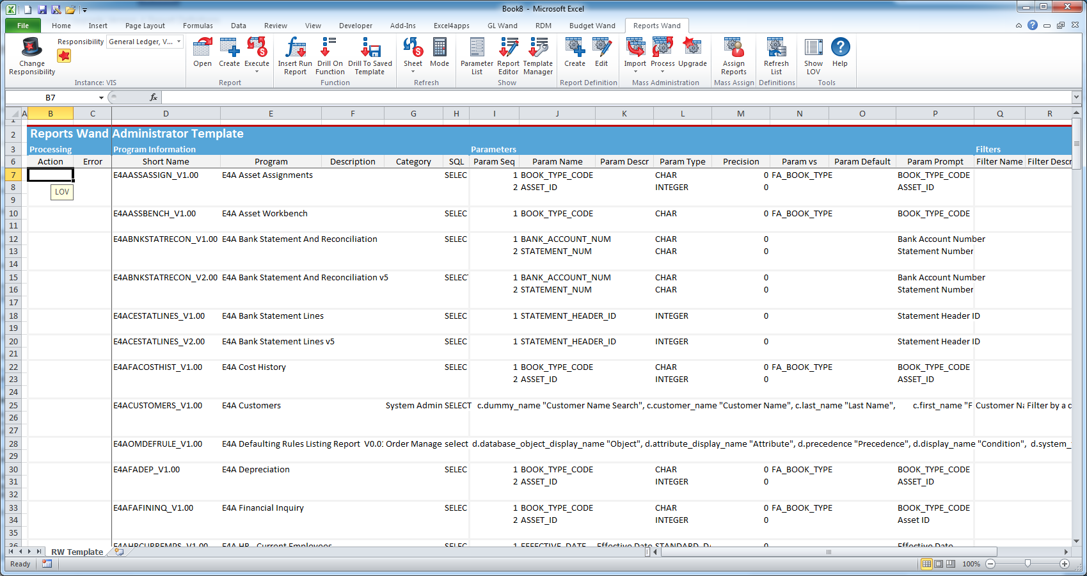The width and height of the screenshot is (1087, 576).
Task: Click the zoom out minus button
Action: (990, 564)
